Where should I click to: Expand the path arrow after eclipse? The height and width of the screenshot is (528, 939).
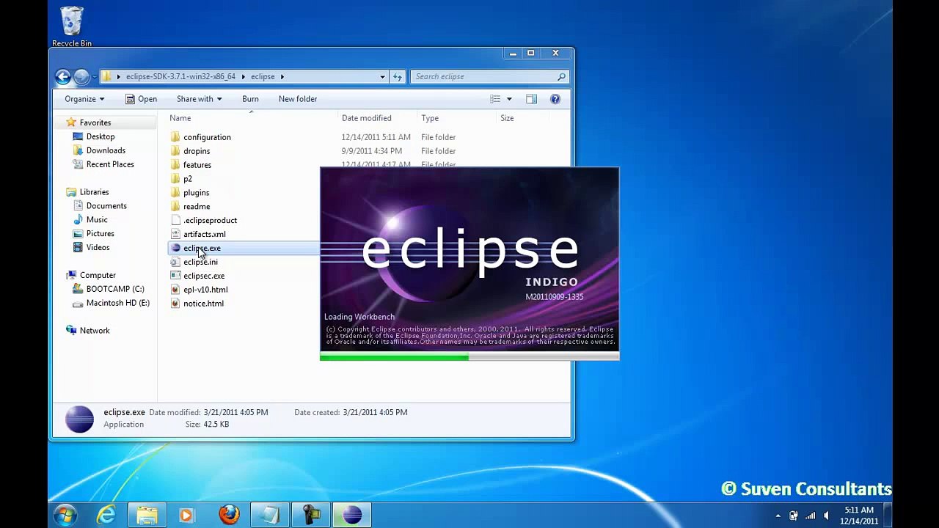pyautogui.click(x=282, y=76)
